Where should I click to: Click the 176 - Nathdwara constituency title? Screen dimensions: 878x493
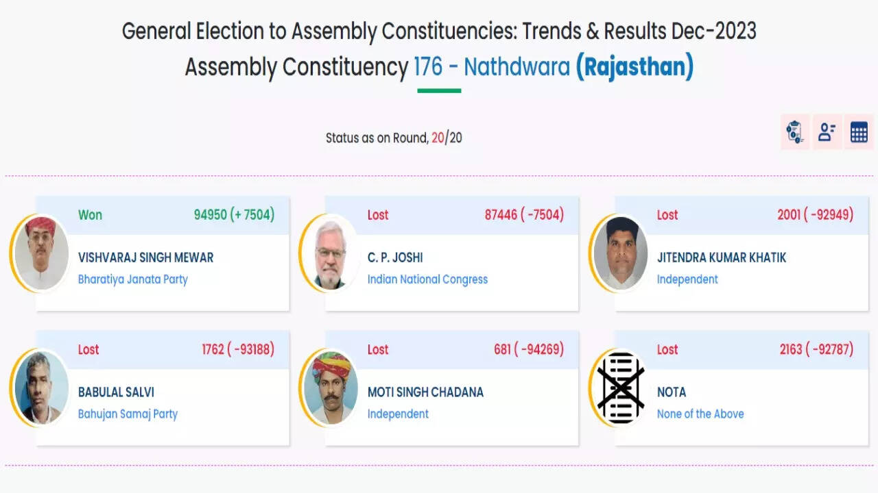pos(492,67)
